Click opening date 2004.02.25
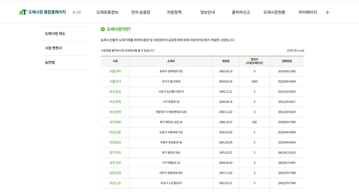 [x=226, y=81]
